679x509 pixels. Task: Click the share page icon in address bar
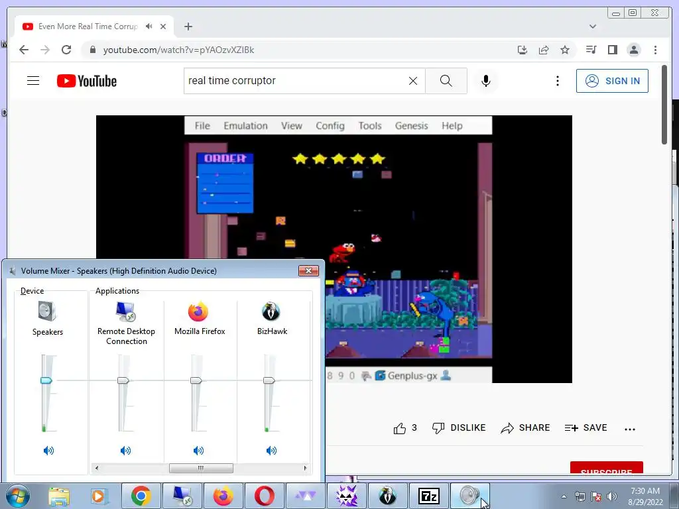(544, 50)
